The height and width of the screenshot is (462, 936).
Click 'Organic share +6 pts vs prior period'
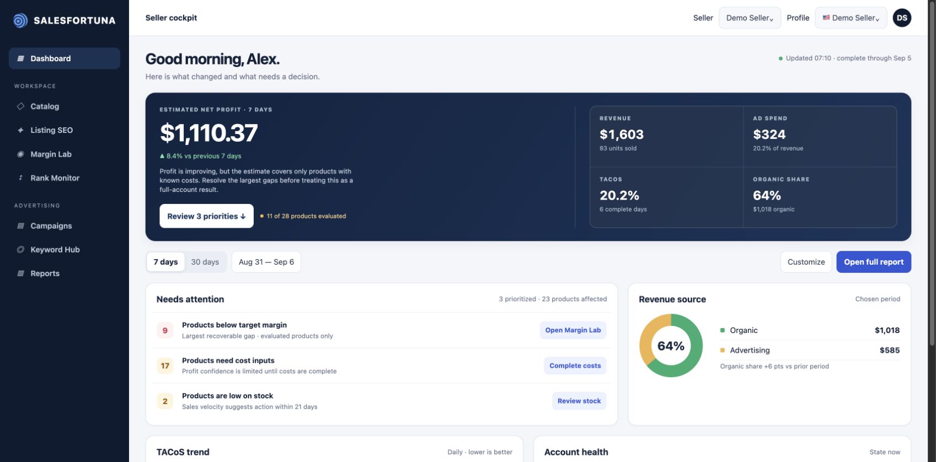click(x=774, y=366)
